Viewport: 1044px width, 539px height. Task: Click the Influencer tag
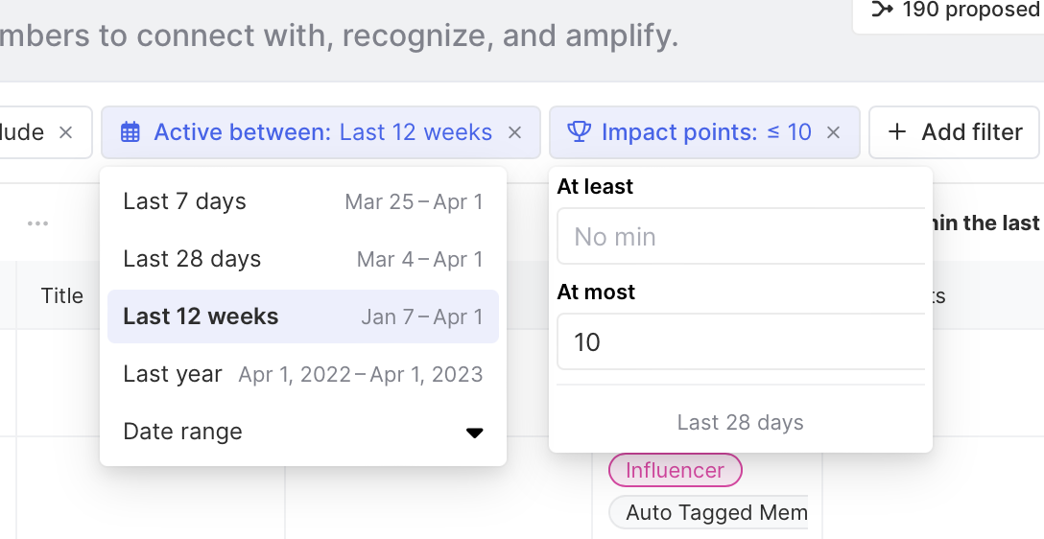coord(675,470)
